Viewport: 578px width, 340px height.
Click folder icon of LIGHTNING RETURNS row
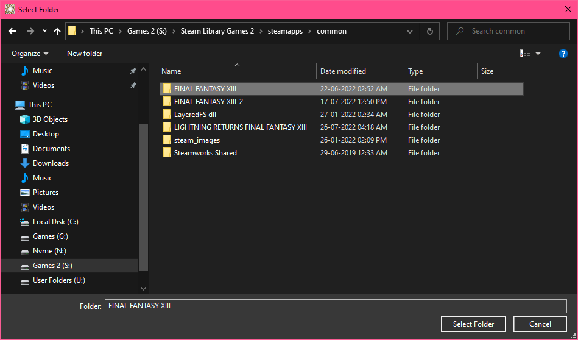tap(167, 127)
